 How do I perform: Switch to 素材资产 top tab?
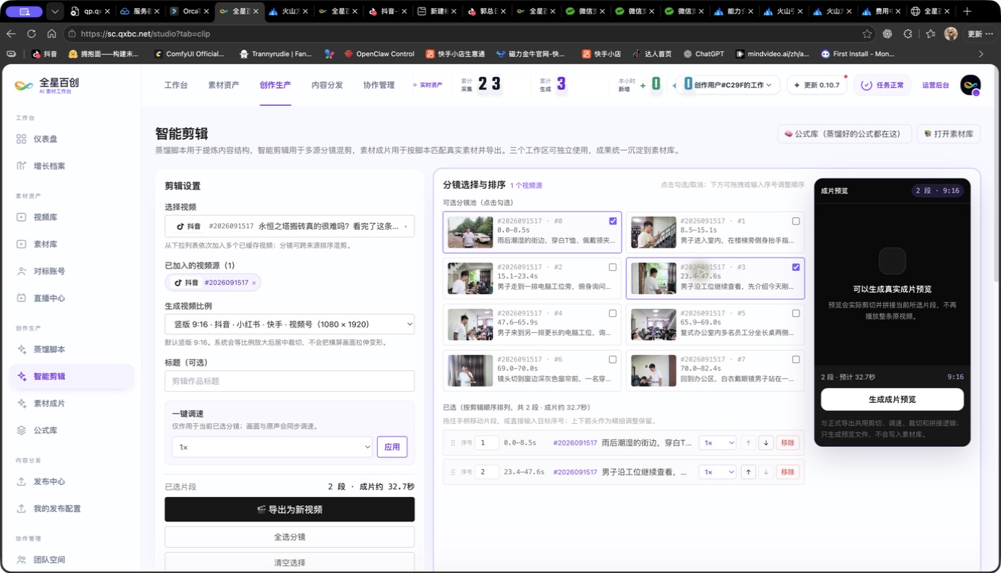click(x=223, y=85)
